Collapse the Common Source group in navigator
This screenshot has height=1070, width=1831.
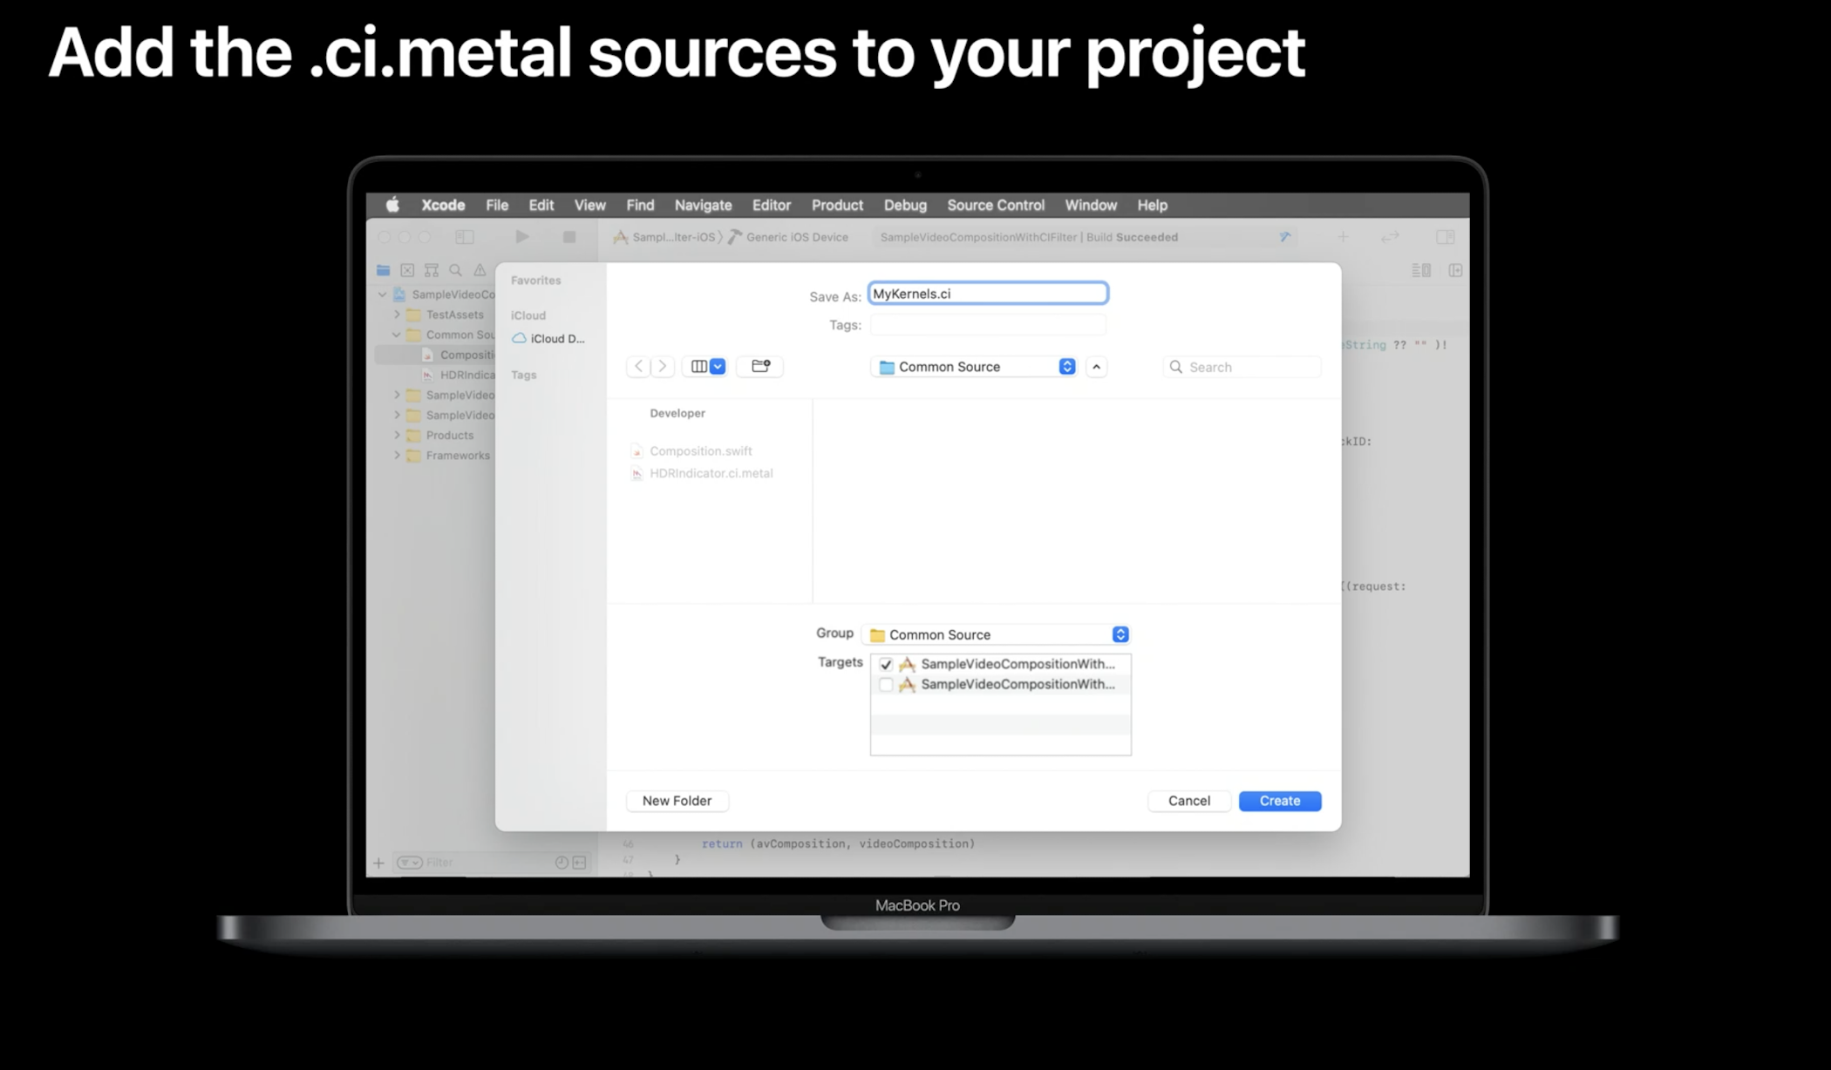[x=397, y=335]
